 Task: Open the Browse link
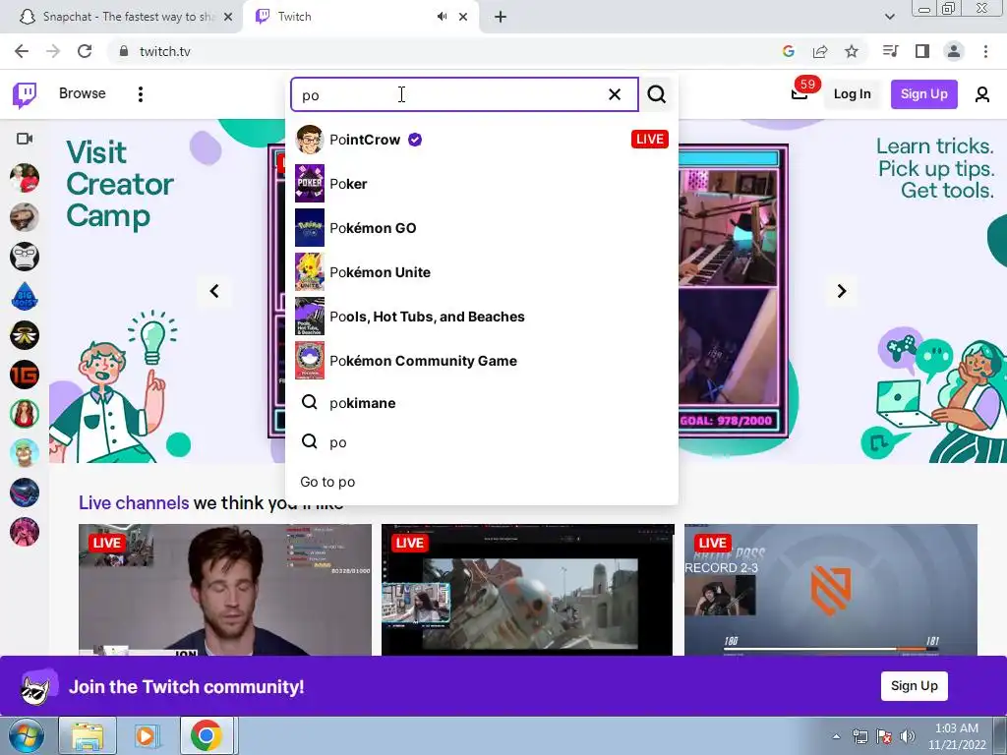[x=83, y=93]
